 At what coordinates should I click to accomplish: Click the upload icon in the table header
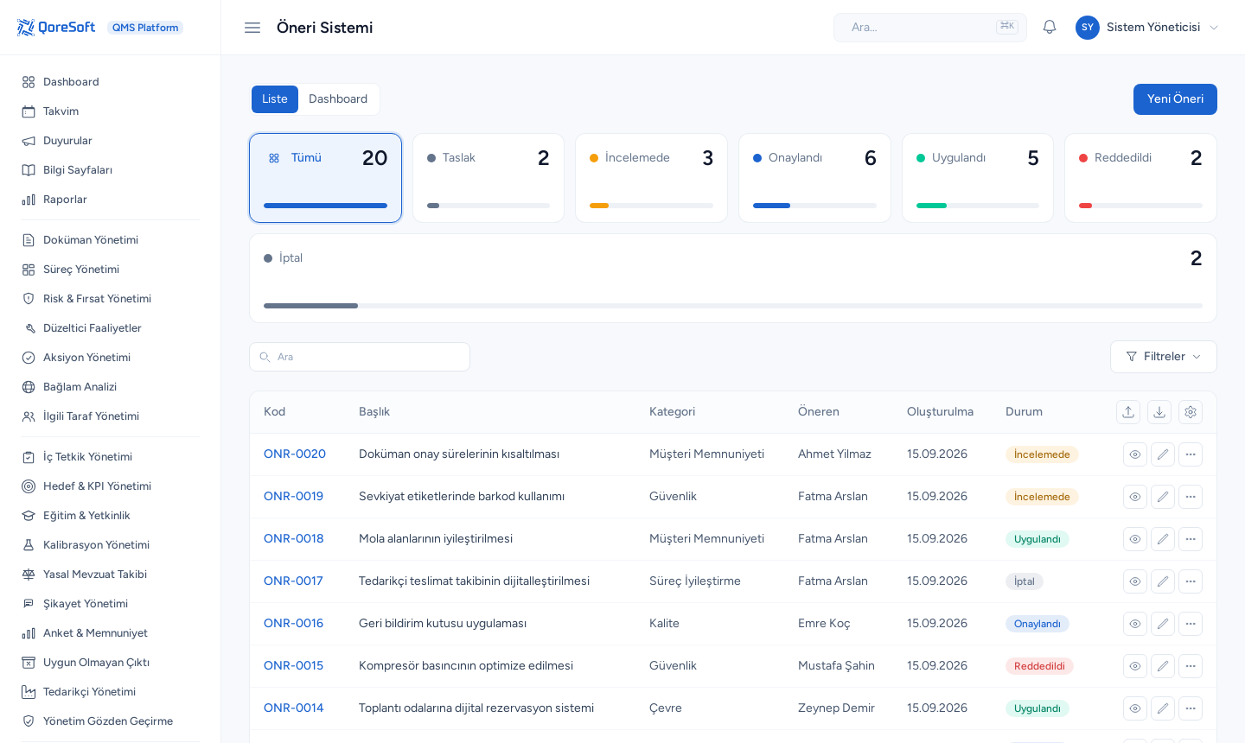coord(1128,412)
